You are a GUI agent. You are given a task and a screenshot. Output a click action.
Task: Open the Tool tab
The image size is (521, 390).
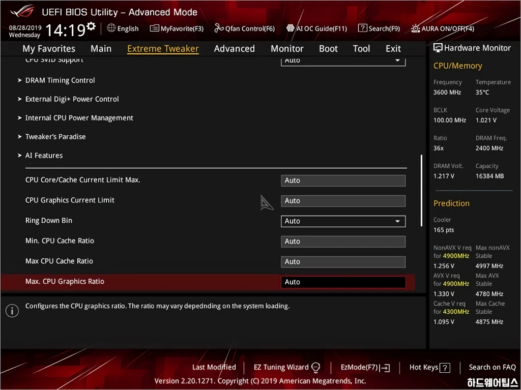(x=361, y=48)
